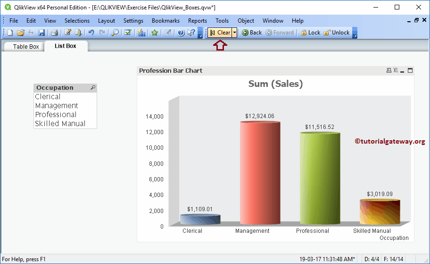Minimize the inner document window

pos(409,21)
